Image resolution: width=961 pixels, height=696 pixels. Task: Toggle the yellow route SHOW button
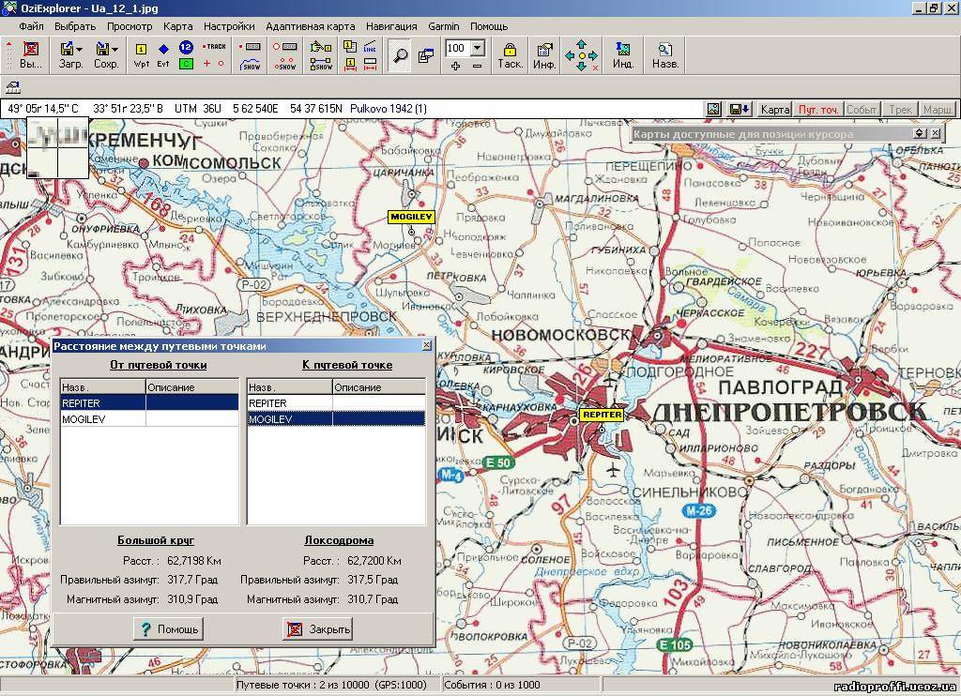click(321, 65)
